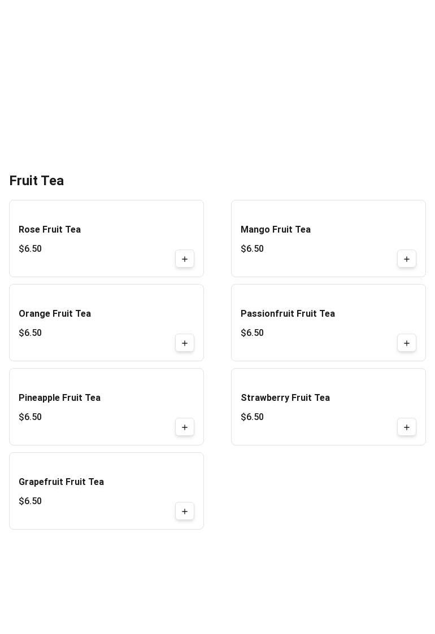Click the $6.50 price of Orange Fruit Tea
Image resolution: width=435 pixels, height=634 pixels.
(31, 333)
